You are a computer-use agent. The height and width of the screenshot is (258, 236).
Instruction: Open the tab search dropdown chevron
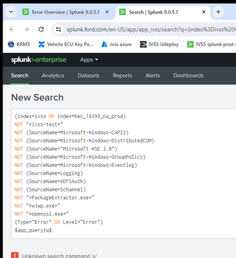point(11,12)
